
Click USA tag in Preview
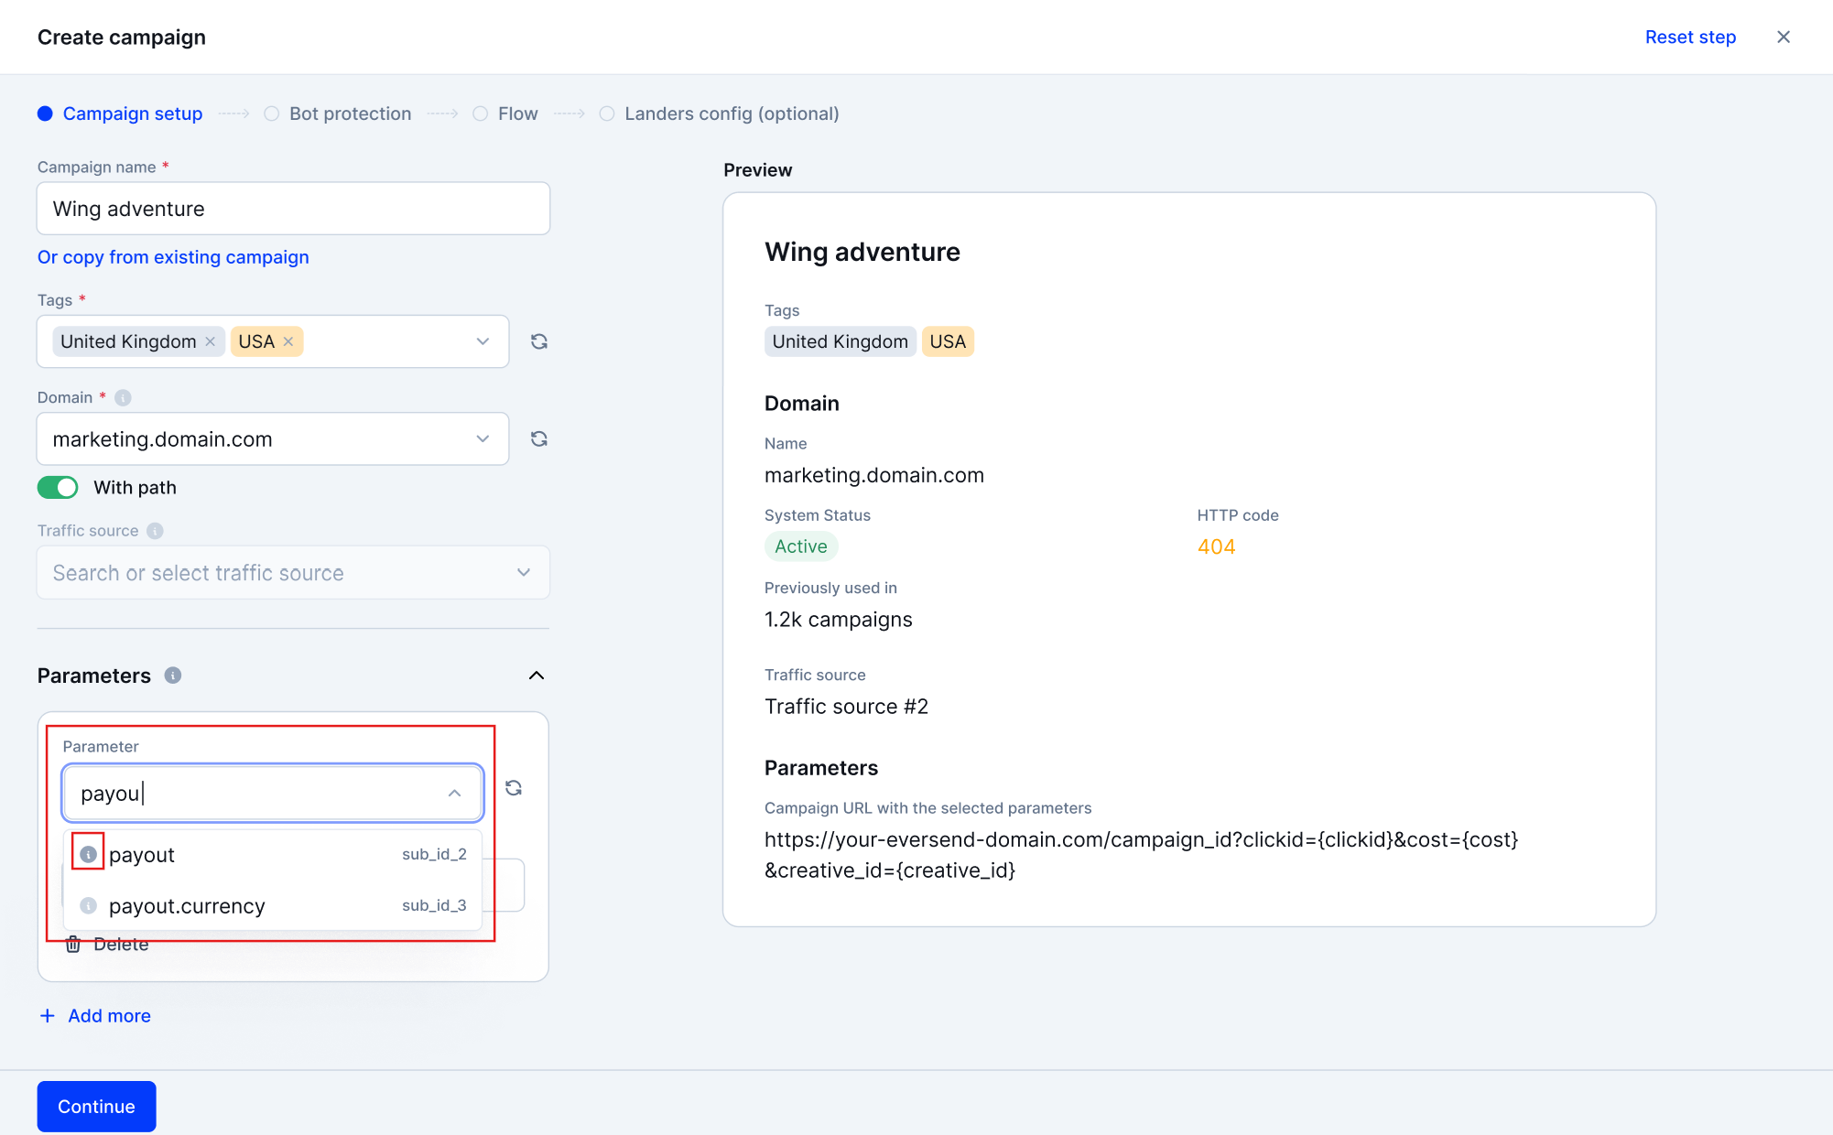(x=948, y=341)
